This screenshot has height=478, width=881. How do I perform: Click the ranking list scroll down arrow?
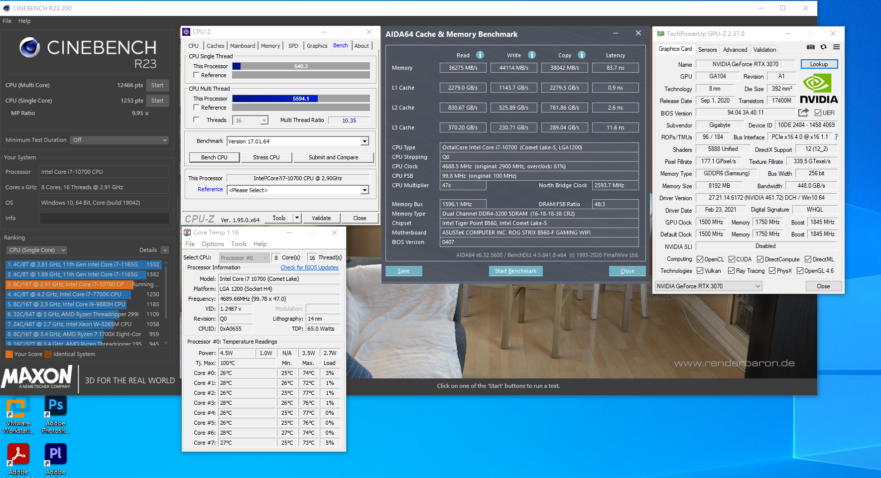[166, 343]
